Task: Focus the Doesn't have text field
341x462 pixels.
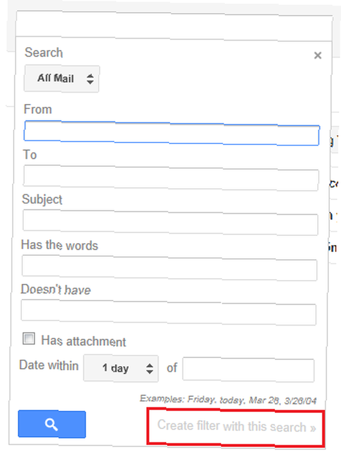Action: [x=168, y=312]
